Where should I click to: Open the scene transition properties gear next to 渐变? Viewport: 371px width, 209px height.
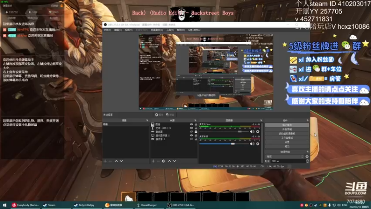pyautogui.click(x=307, y=157)
